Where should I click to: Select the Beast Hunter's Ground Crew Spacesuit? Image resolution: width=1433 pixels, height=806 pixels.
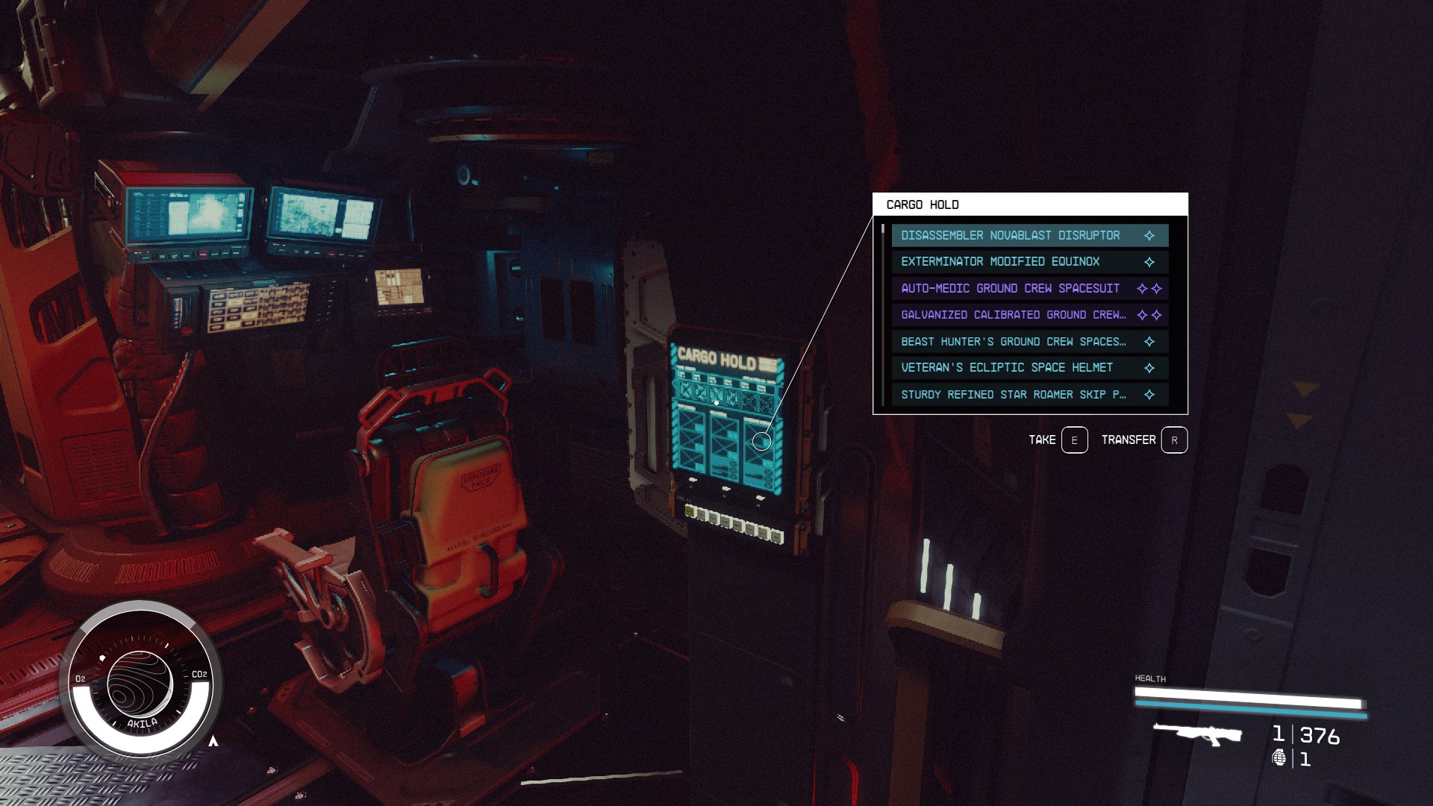[x=1014, y=341]
